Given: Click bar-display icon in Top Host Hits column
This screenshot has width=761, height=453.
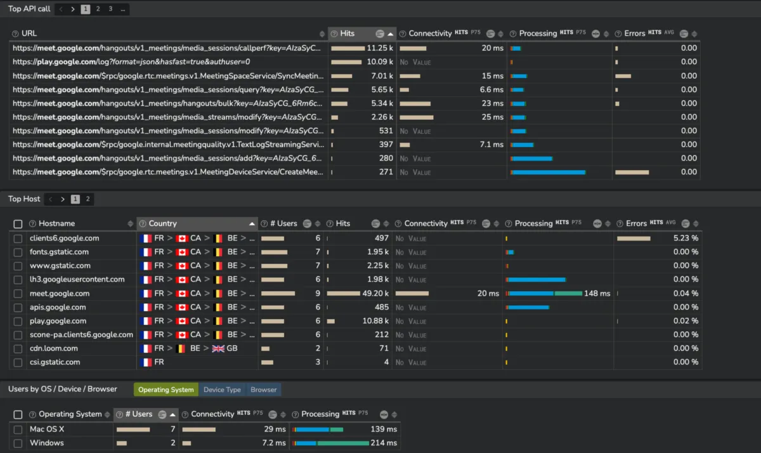Looking at the screenshot, I should point(375,224).
